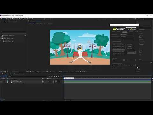Click the new folder icon below Project panel
The height and width of the screenshot is (115, 153).
[x=3, y=72]
